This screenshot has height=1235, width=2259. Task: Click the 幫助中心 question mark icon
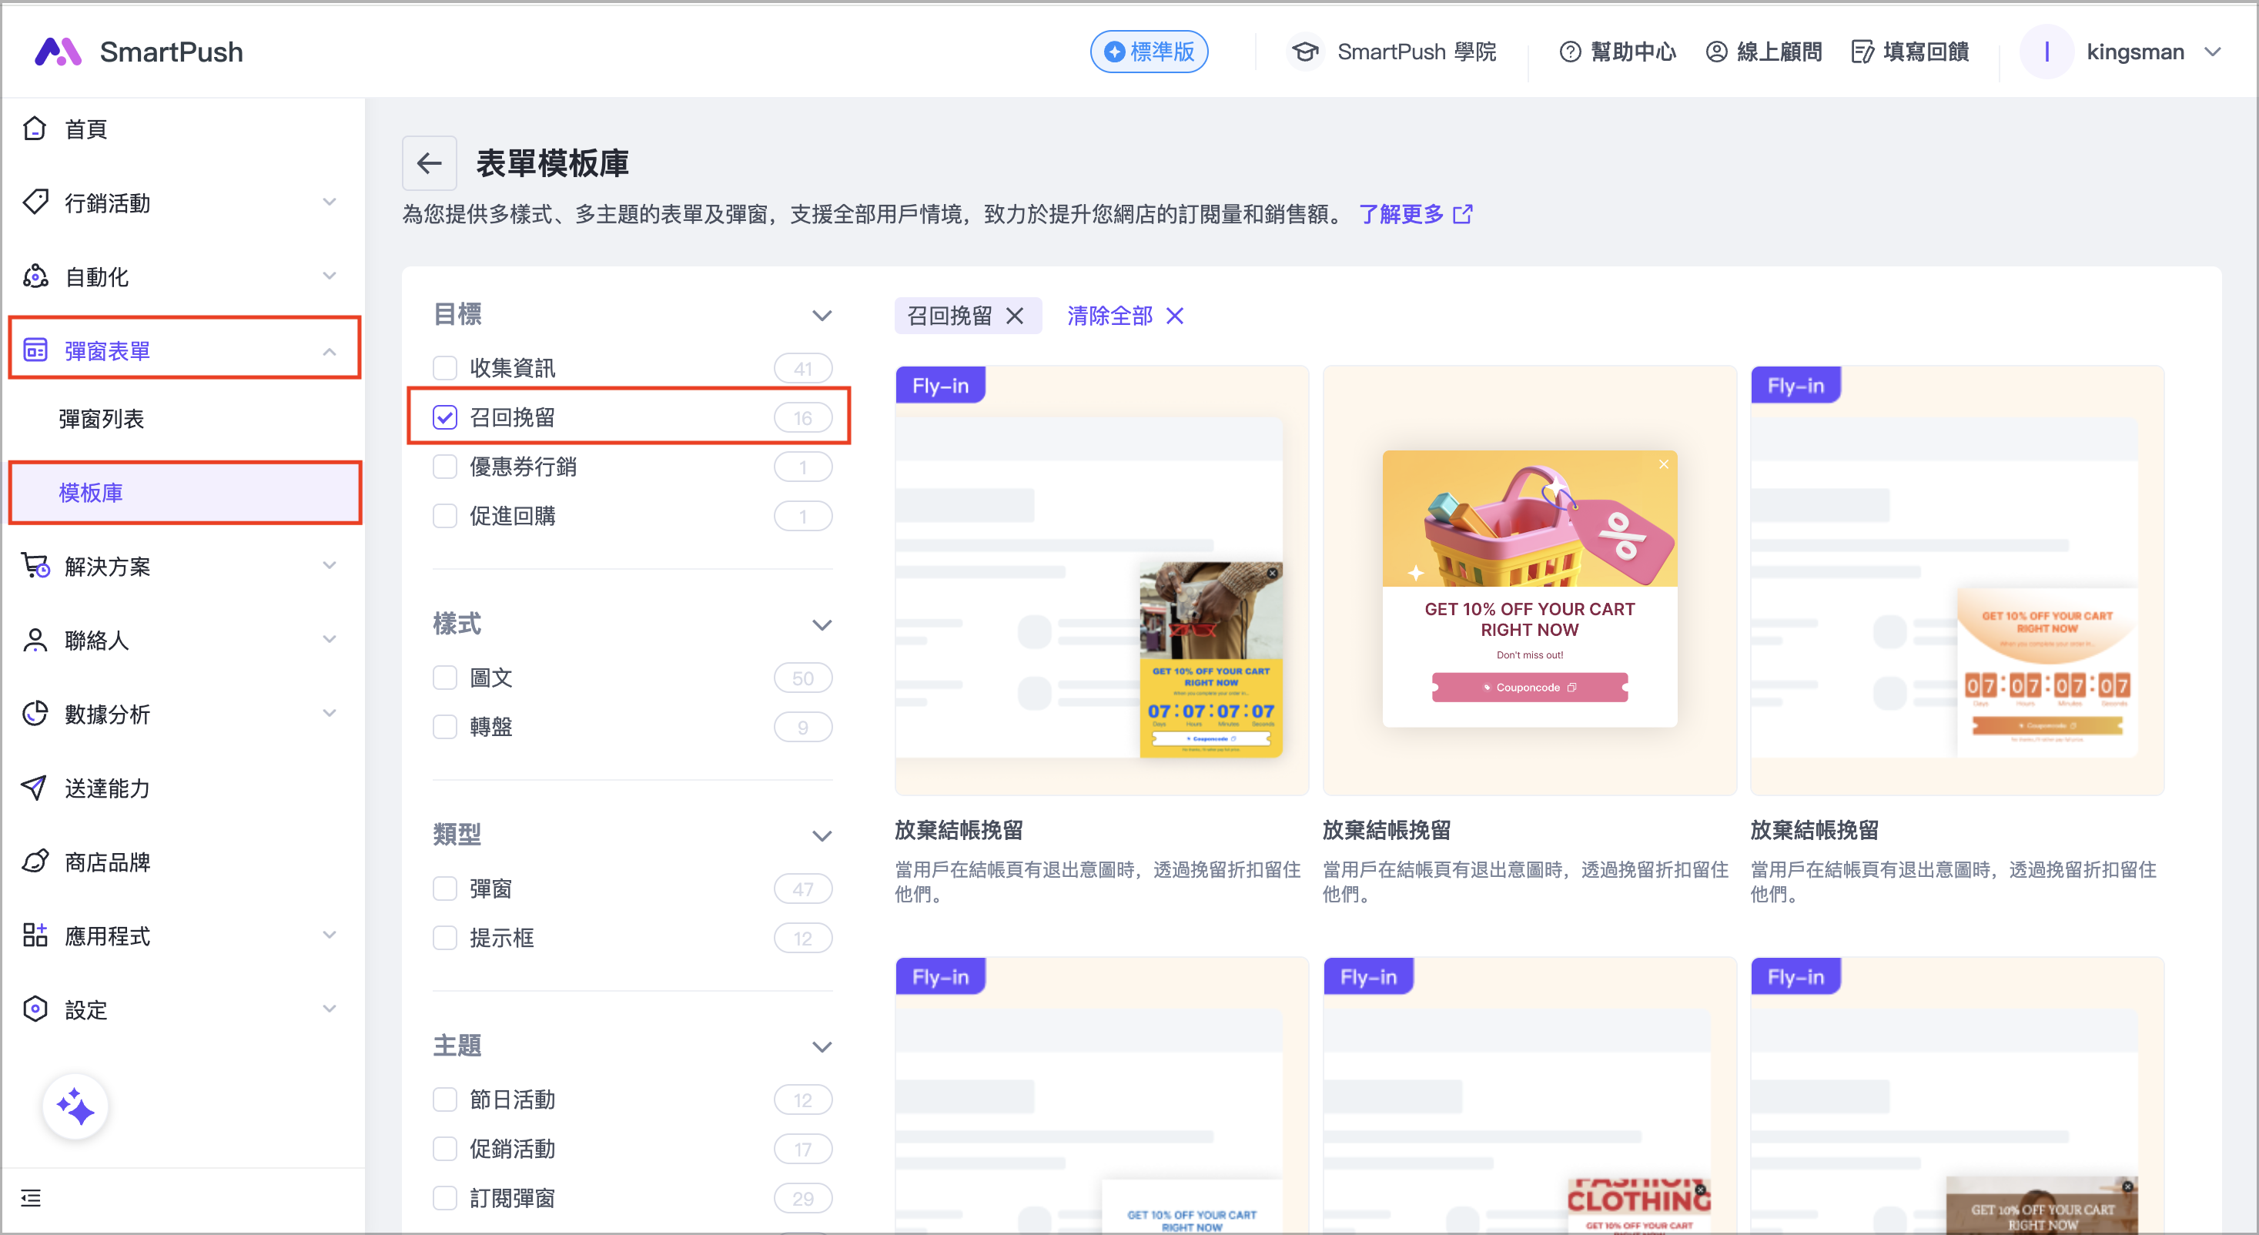coord(1570,52)
